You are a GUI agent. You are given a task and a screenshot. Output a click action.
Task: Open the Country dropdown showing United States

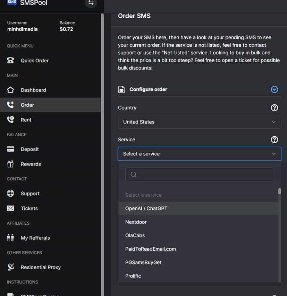[x=200, y=122]
